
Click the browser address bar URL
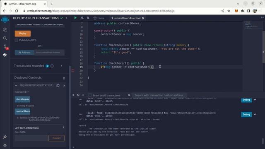[x=101, y=11]
